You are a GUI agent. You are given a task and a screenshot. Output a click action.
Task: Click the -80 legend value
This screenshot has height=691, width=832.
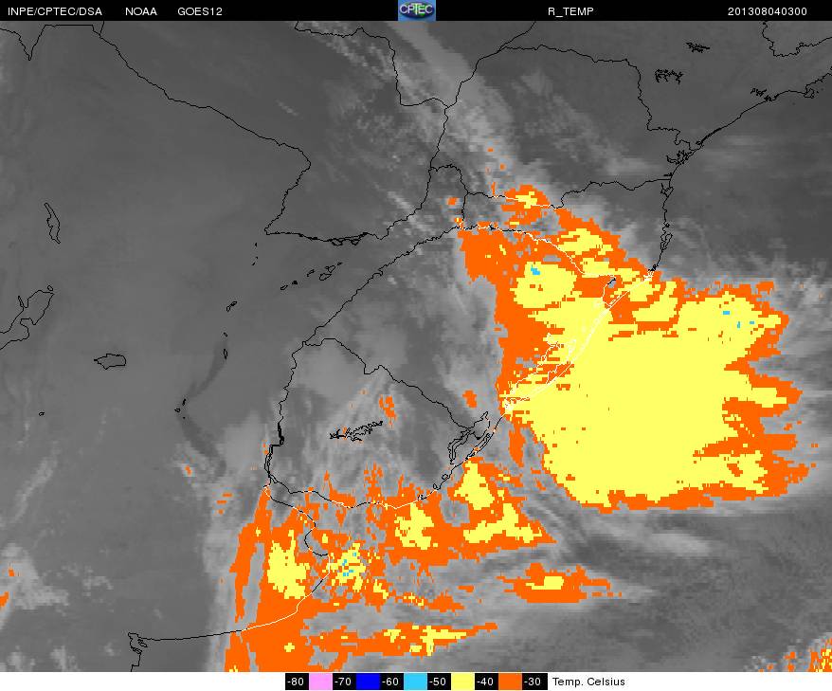coord(298,682)
